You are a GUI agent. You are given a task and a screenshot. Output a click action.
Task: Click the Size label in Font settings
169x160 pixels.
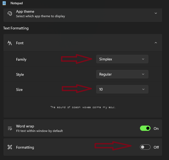pos(19,90)
